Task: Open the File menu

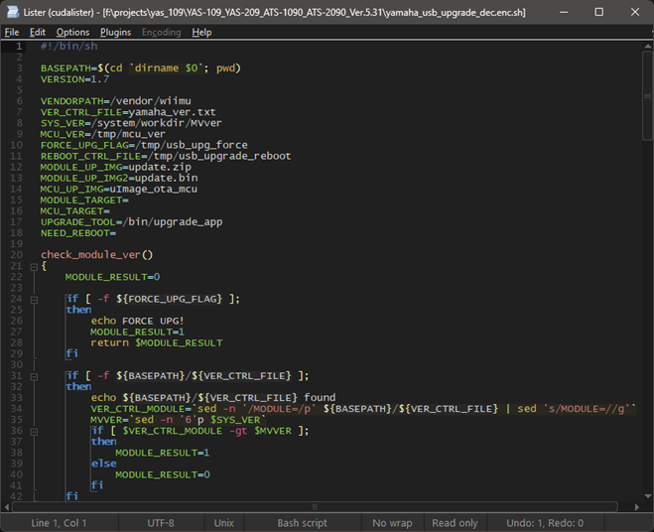Action: coord(12,32)
